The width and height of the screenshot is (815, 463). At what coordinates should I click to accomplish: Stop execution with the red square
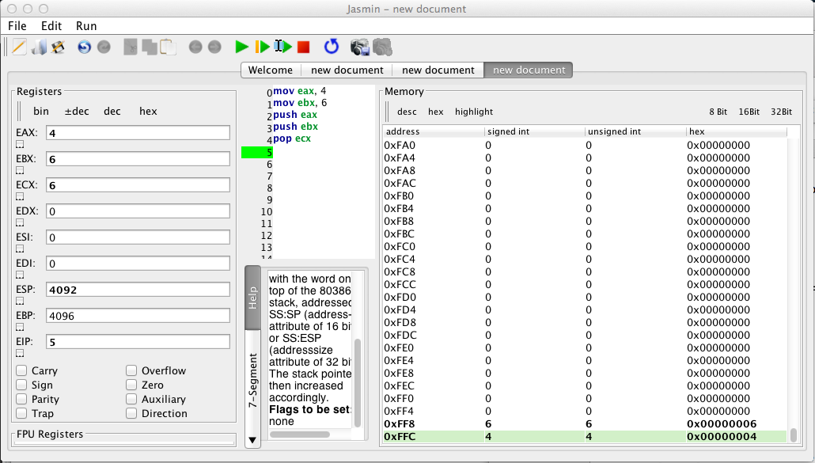tap(303, 47)
